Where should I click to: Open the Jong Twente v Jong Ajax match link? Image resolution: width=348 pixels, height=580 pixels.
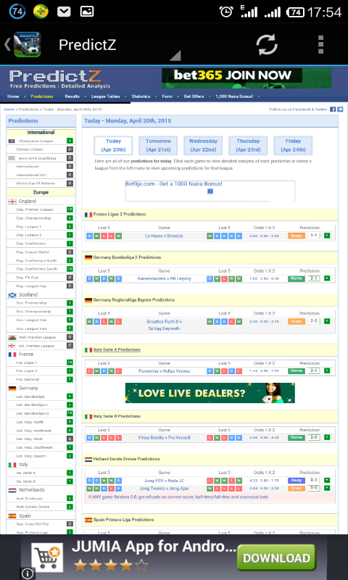tap(164, 488)
